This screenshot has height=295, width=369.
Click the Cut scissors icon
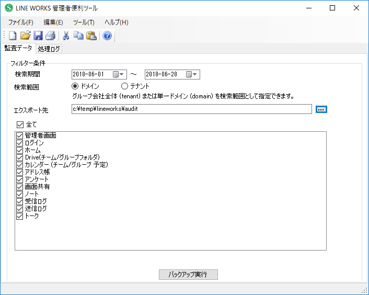[x=66, y=36]
